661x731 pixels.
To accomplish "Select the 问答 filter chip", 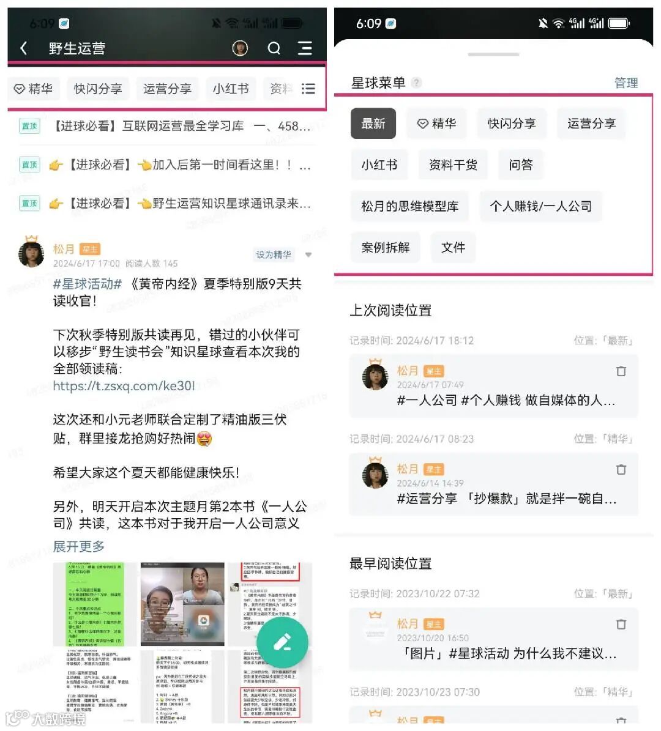I will click(x=521, y=165).
